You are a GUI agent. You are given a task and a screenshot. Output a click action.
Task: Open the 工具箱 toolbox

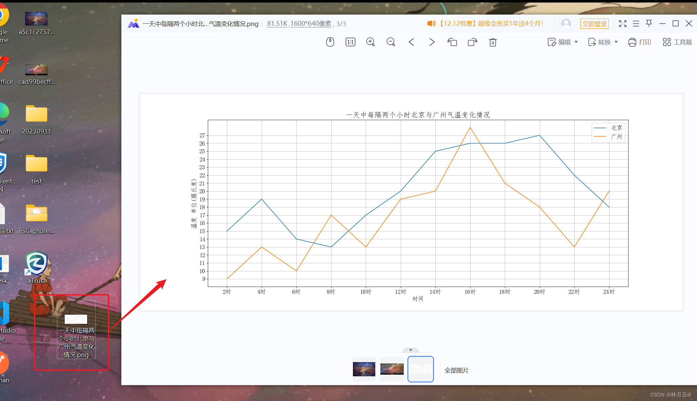coord(677,42)
